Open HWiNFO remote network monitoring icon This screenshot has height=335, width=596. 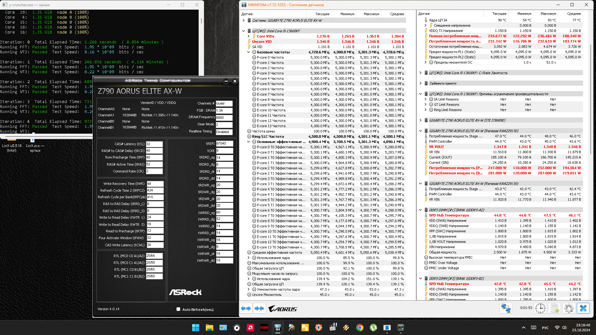[506, 308]
